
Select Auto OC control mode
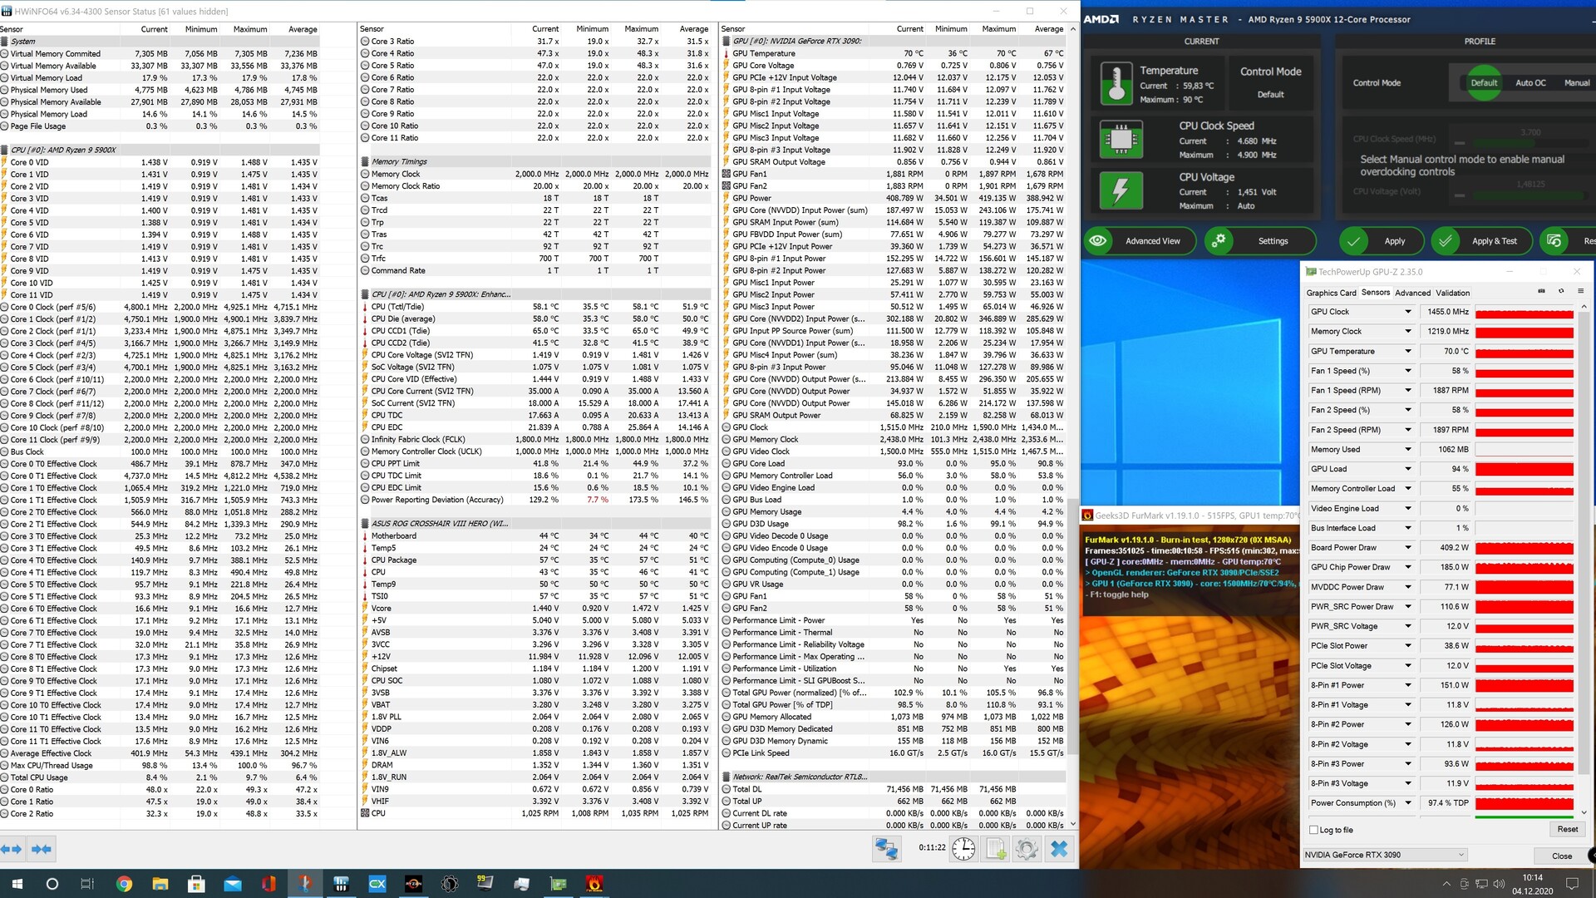pos(1530,83)
